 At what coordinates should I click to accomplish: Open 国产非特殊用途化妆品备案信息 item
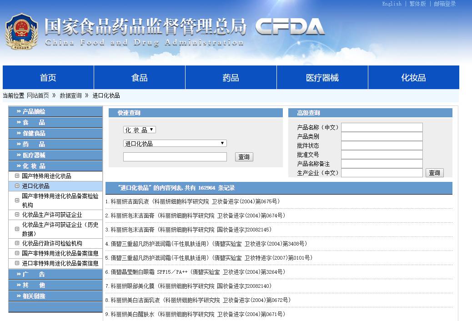tap(60, 253)
